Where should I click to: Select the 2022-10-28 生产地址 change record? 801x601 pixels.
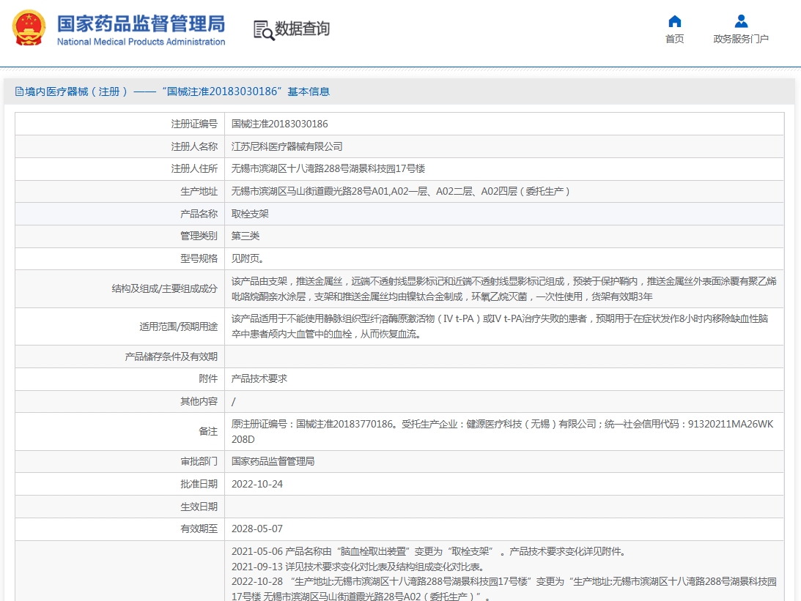tap(503, 589)
